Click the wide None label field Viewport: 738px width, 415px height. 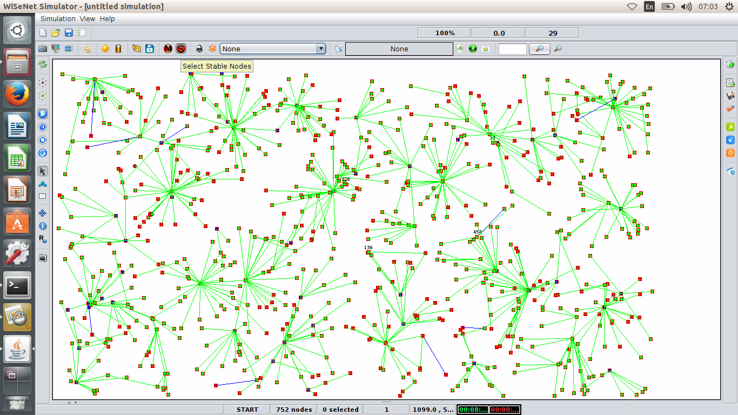click(399, 49)
